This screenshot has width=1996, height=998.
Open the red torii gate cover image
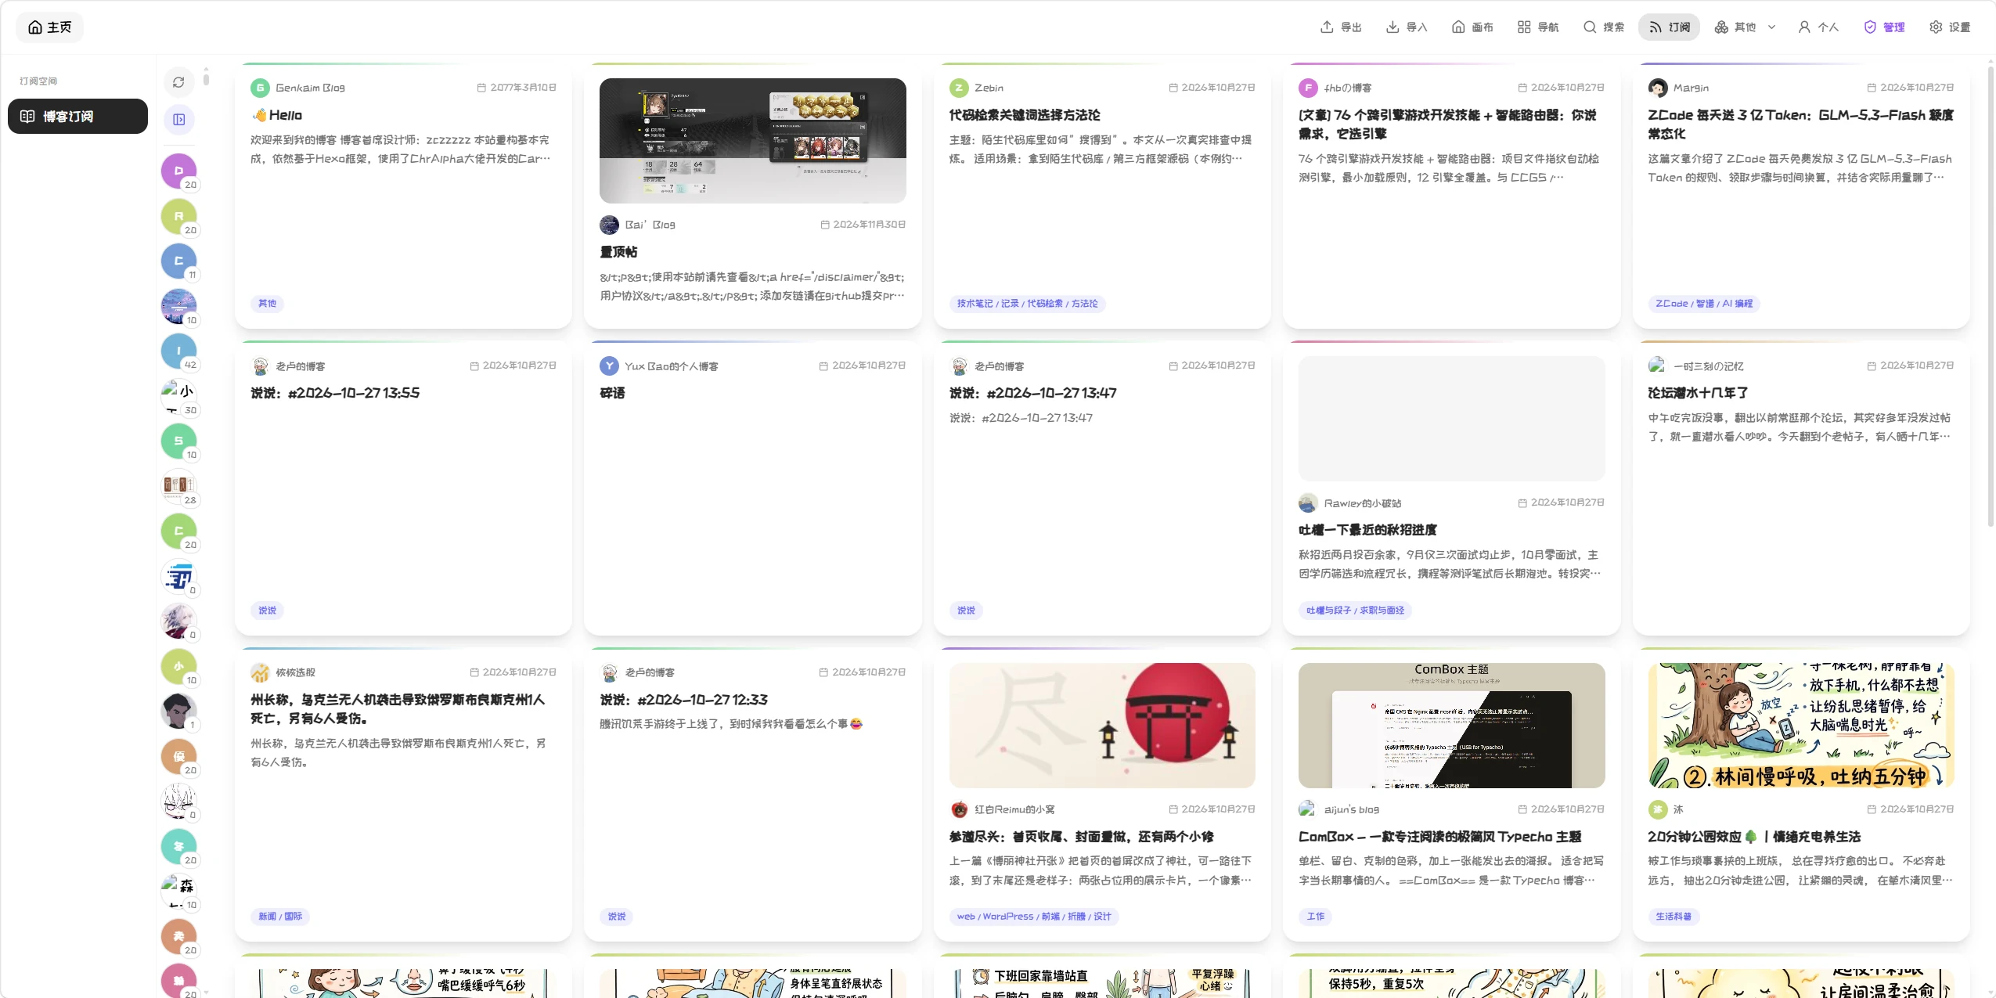point(1102,726)
